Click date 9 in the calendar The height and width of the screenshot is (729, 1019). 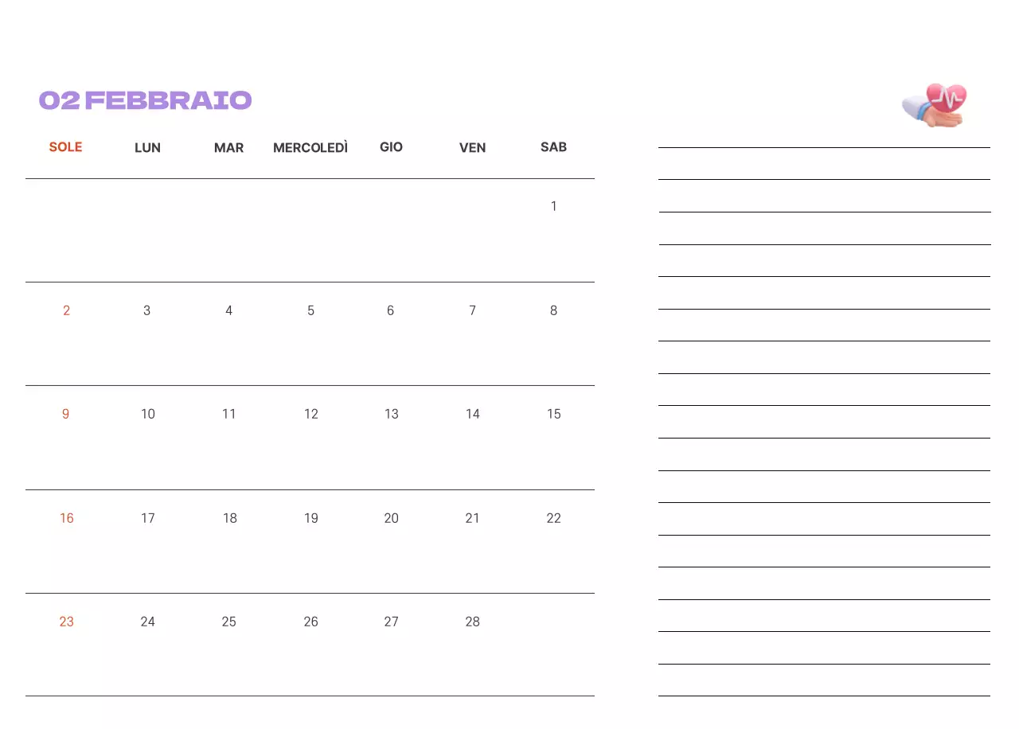pos(65,414)
